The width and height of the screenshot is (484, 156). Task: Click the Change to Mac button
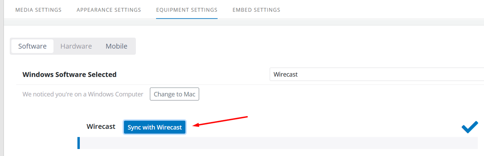click(174, 94)
